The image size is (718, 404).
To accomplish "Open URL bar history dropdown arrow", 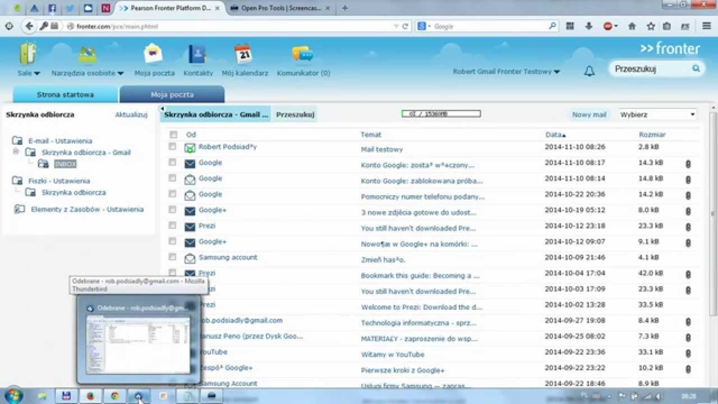I will pos(396,26).
